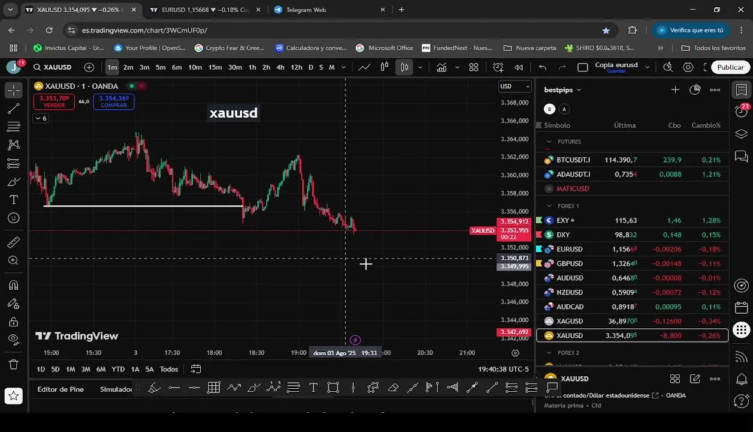
Task: Lock all drawing tools
Action: pyautogui.click(x=14, y=322)
